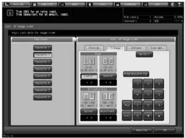Image resolution: width=185 pixels, height=138 pixels.
Task: Select the Lodret zoom button
Action: [x=89, y=76]
